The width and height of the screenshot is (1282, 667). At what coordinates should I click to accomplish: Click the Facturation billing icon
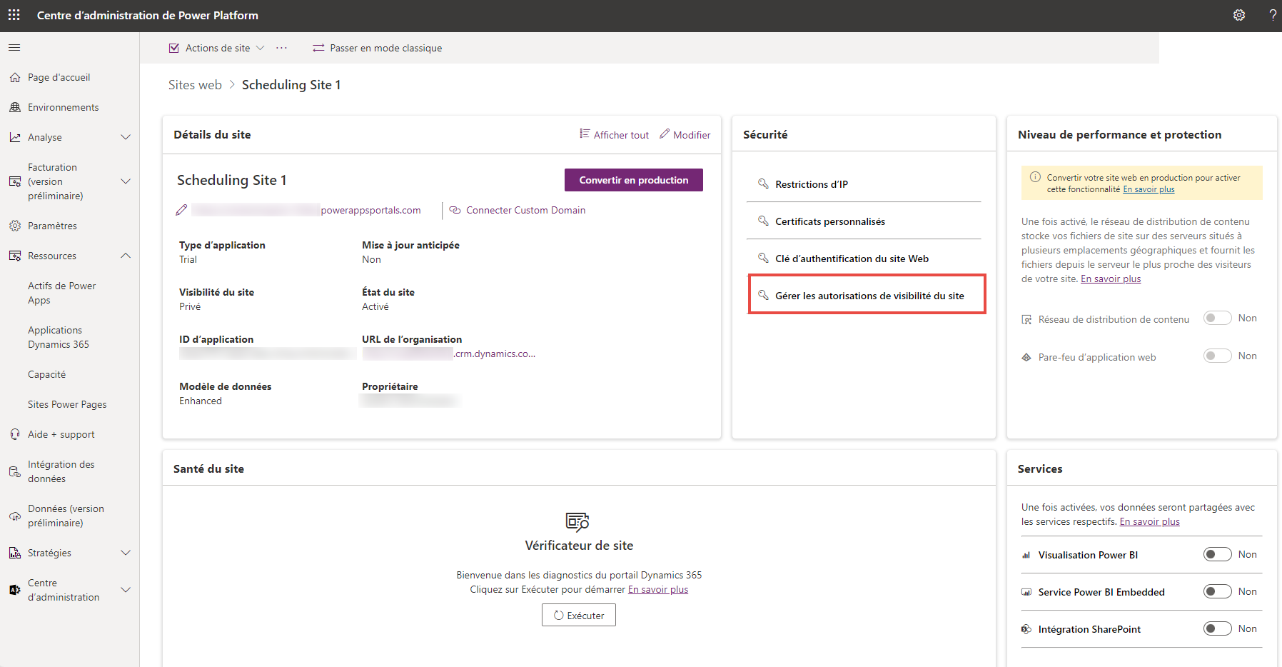tap(15, 181)
